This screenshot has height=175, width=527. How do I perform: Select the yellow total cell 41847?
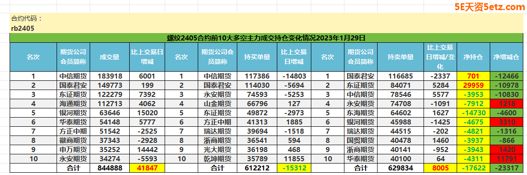[x=146, y=168]
